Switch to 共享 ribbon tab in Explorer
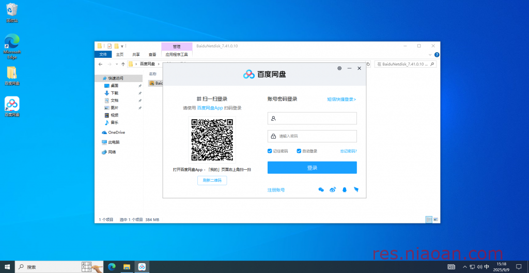The image size is (529, 273). pyautogui.click(x=136, y=54)
